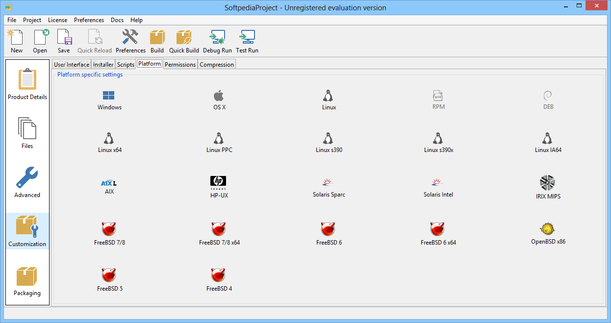Pick the Linux IA64 platform

[x=548, y=143]
